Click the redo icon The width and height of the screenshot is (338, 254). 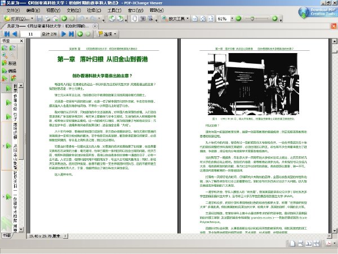point(94,19)
